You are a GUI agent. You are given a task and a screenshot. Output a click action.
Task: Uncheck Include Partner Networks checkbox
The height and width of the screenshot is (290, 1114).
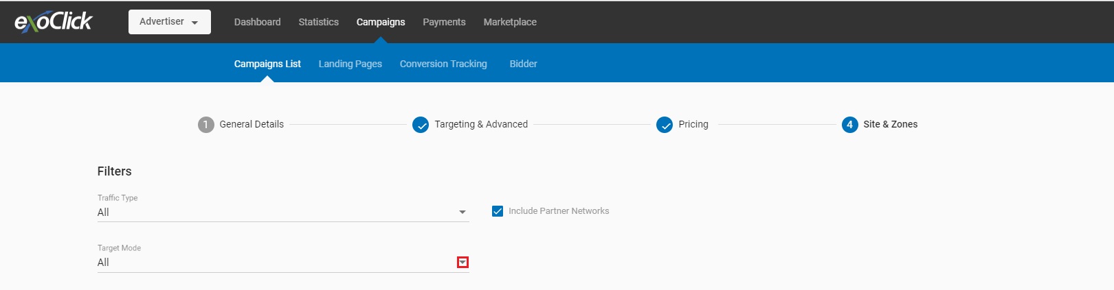point(498,211)
